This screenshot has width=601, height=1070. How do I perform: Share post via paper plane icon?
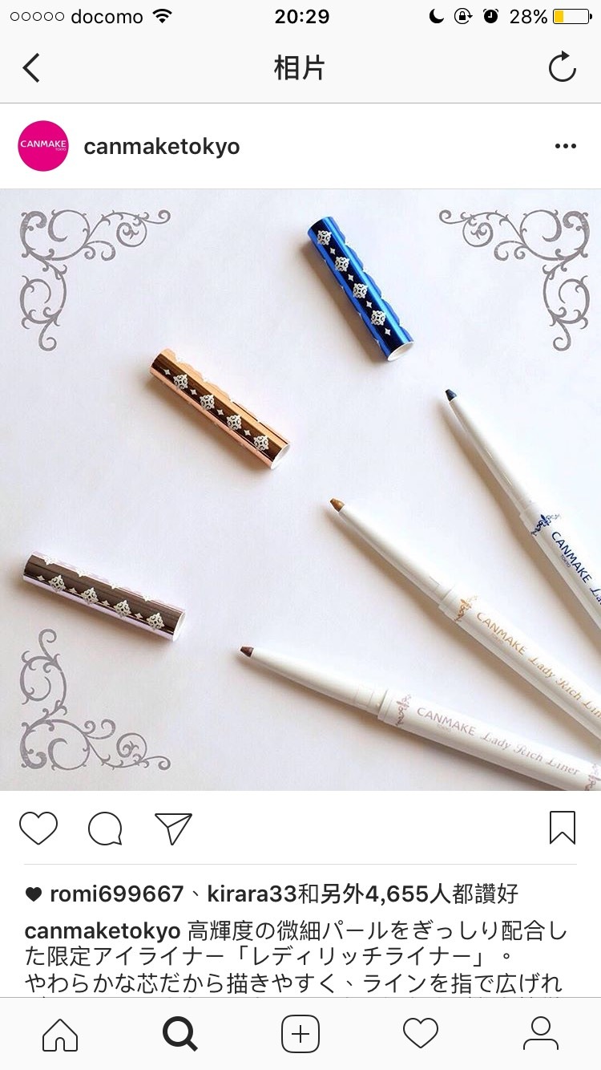(173, 828)
